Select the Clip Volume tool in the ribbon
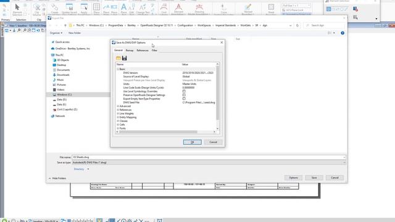The image size is (395, 222). [x=37, y=10]
